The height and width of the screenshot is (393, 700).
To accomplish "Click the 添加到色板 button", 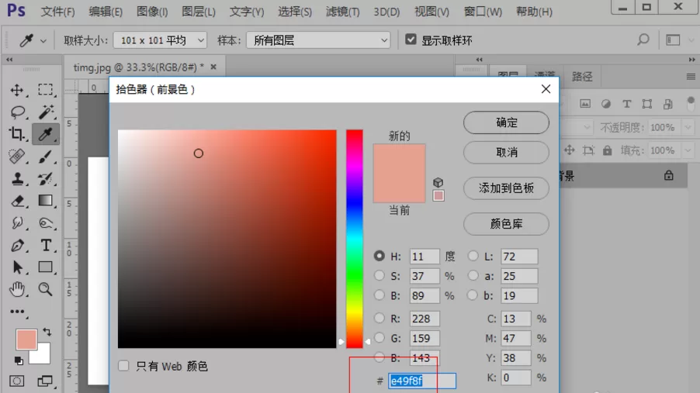I will pyautogui.click(x=506, y=188).
